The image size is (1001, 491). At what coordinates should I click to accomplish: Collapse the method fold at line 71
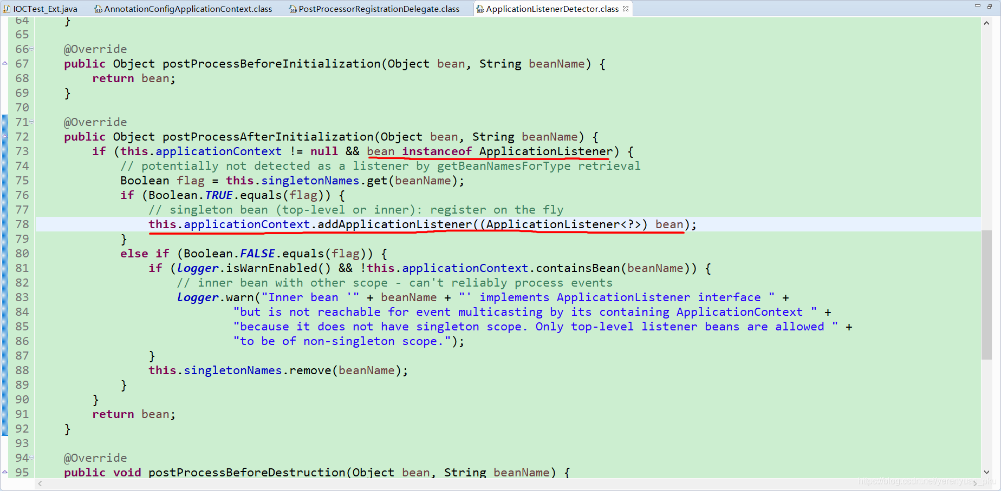[32, 122]
